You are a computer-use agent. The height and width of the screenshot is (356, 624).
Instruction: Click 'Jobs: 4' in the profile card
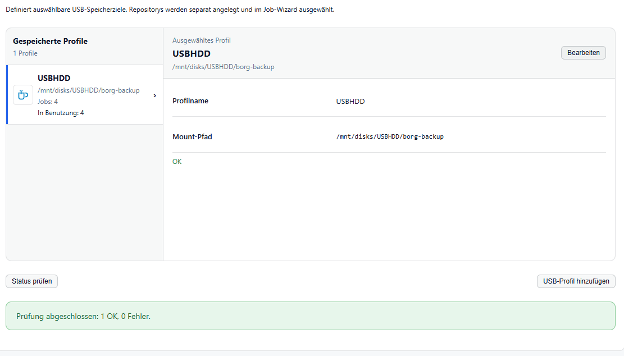coord(48,102)
